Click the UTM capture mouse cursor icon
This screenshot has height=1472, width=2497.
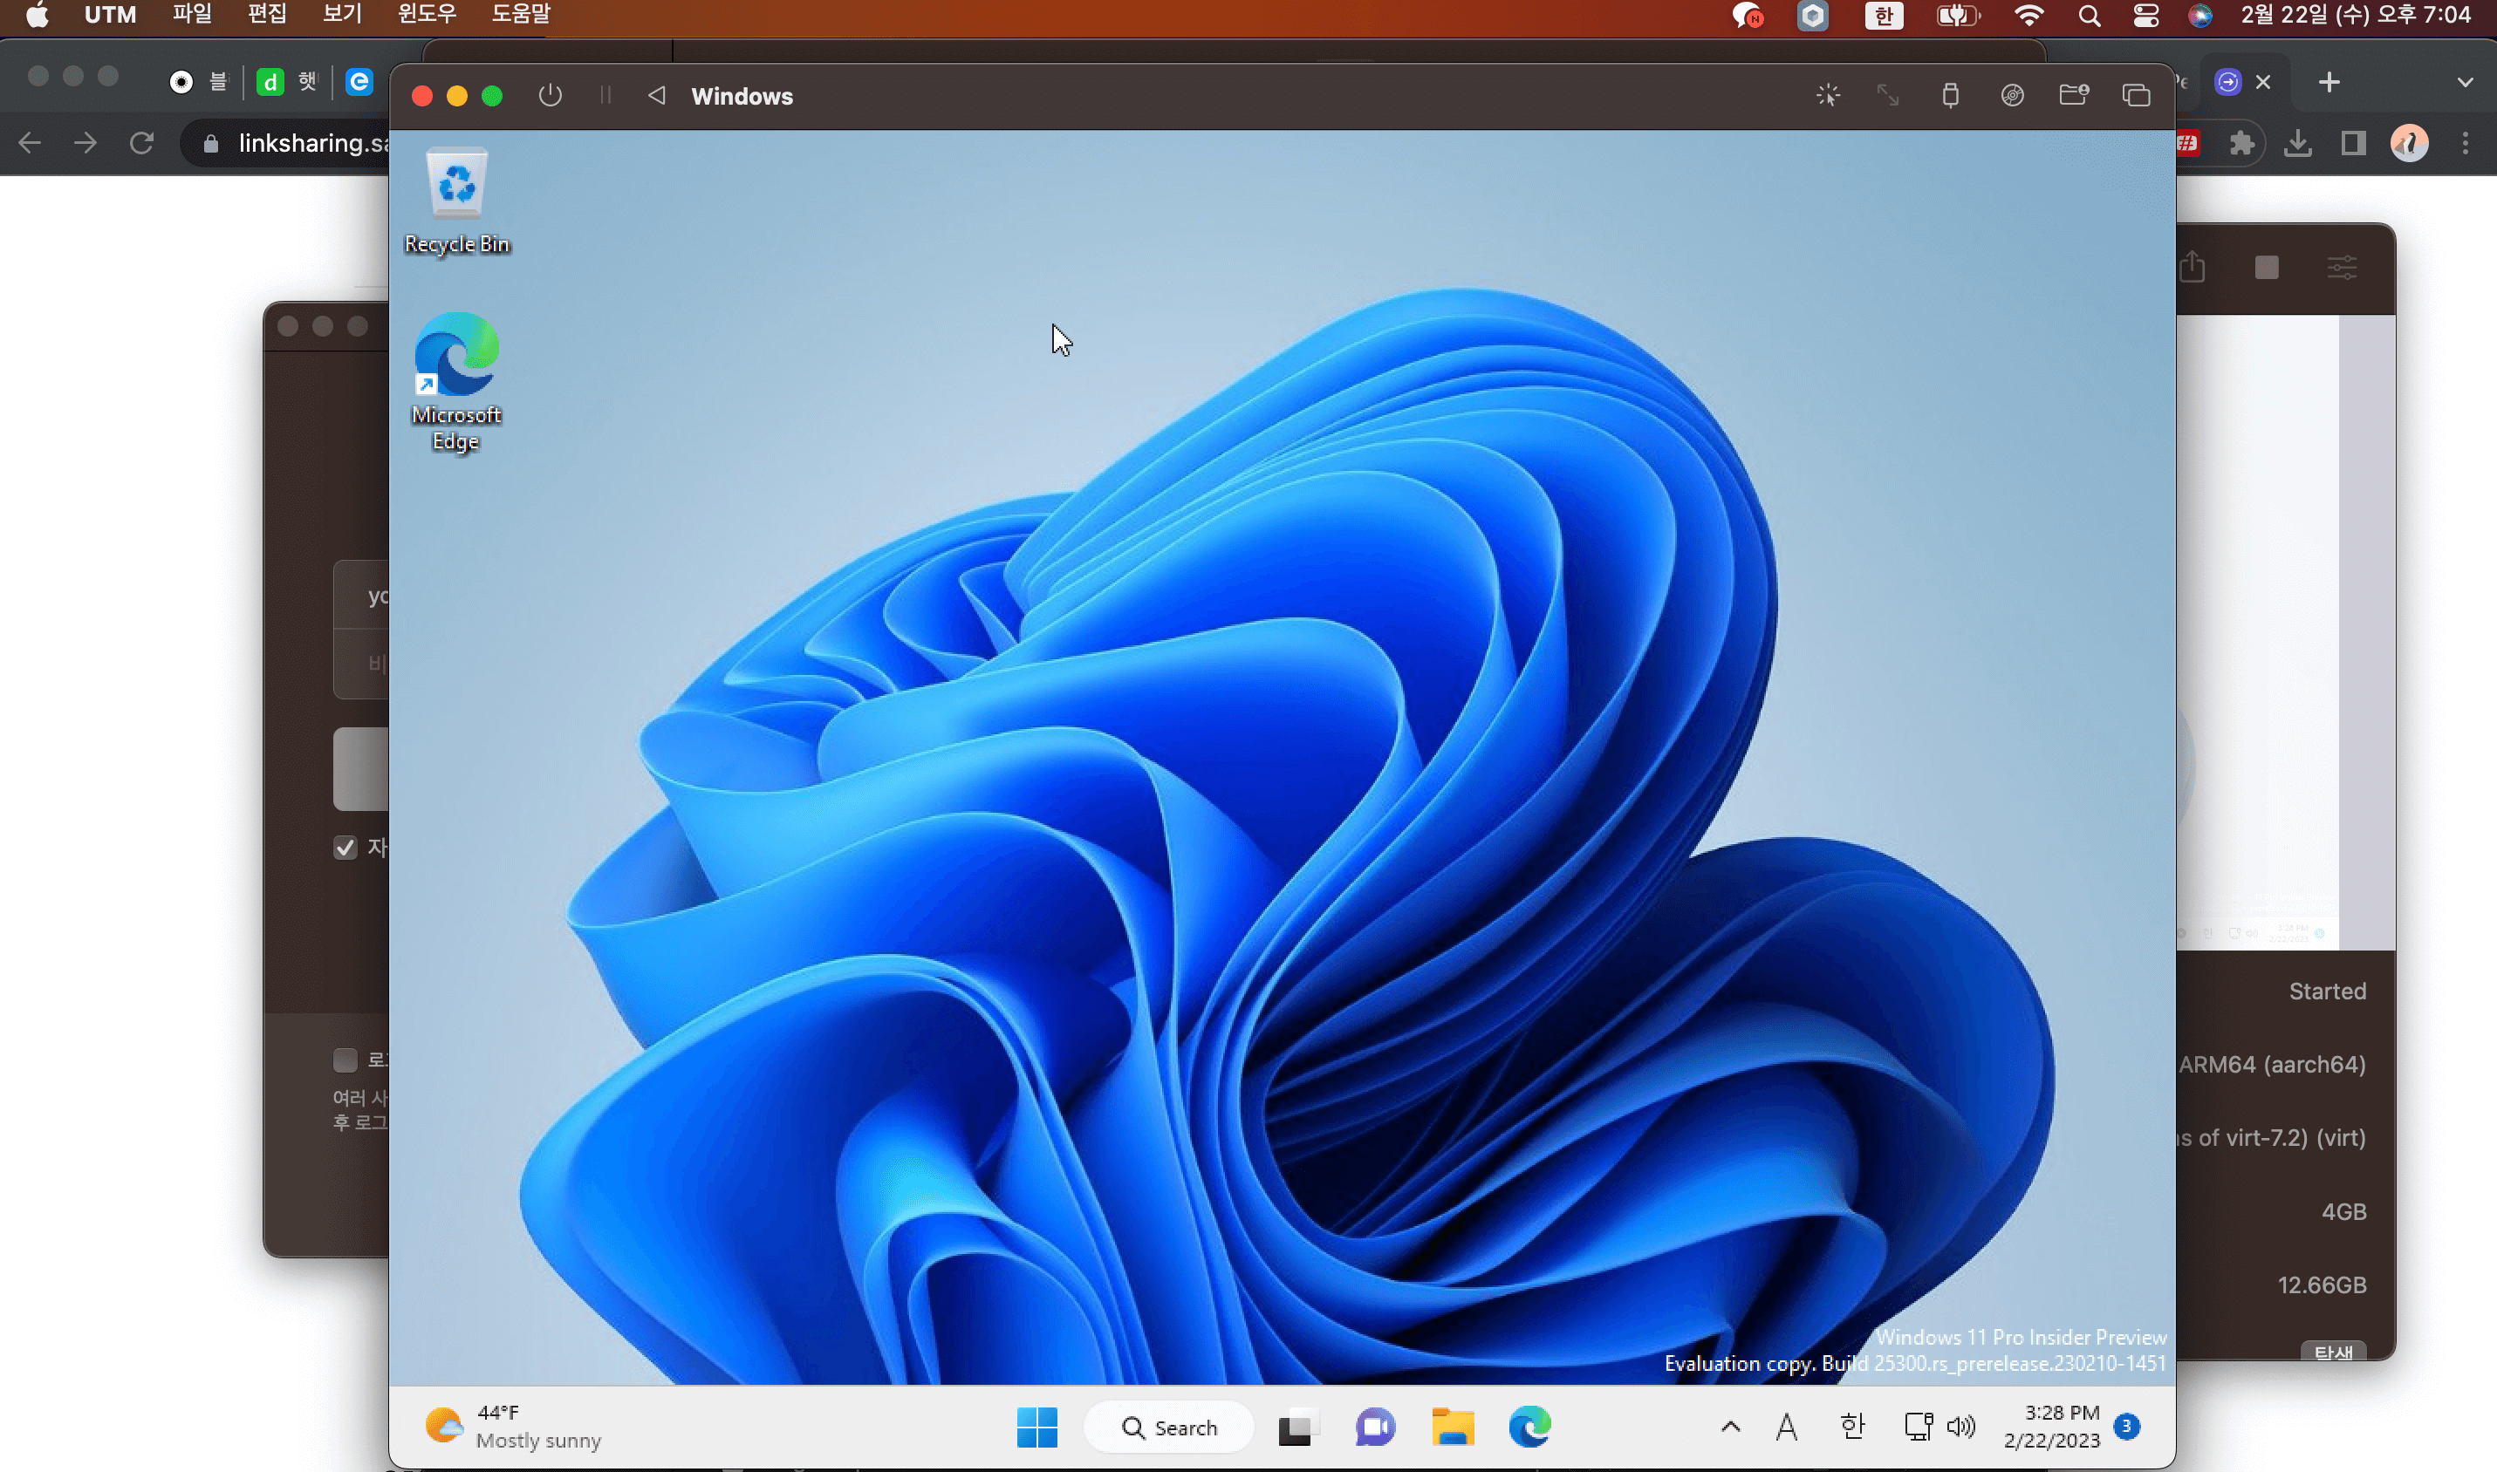[1827, 95]
